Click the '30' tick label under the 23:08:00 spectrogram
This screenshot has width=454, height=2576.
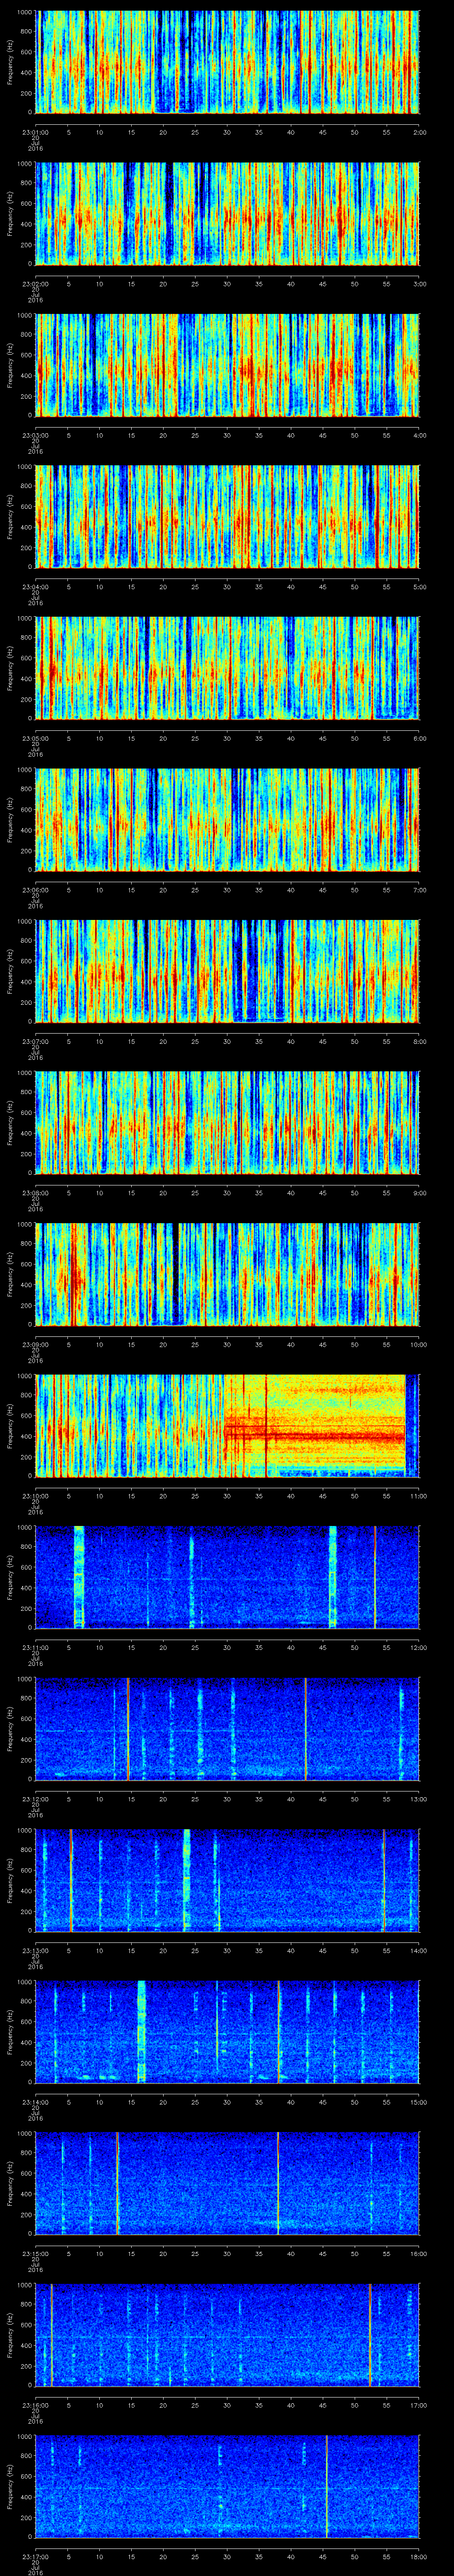click(x=227, y=1192)
